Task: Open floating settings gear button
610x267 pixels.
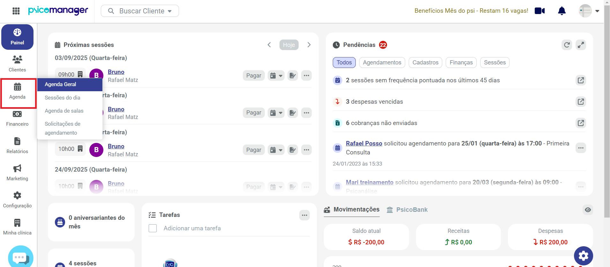Action: coord(584,256)
